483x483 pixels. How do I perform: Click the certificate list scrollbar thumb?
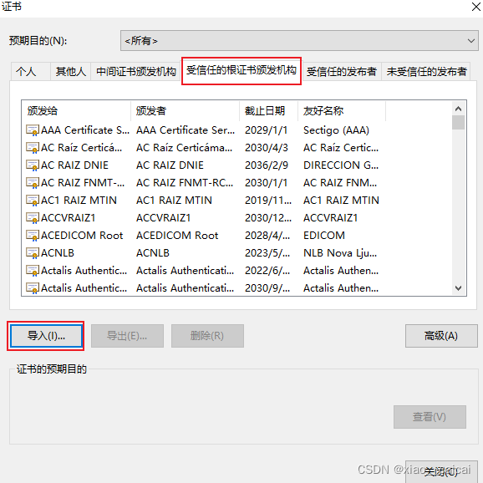[x=458, y=123]
